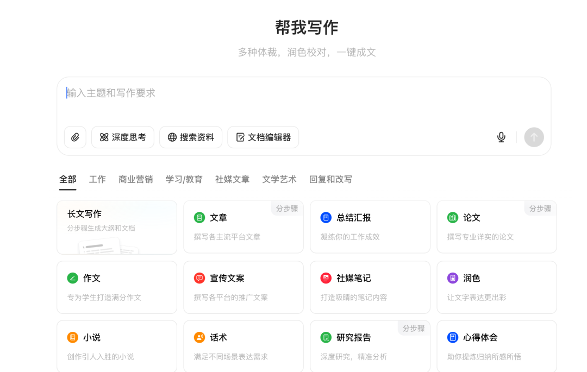Toggle the 搜索资料 search option
The width and height of the screenshot is (587, 372).
pyautogui.click(x=191, y=137)
